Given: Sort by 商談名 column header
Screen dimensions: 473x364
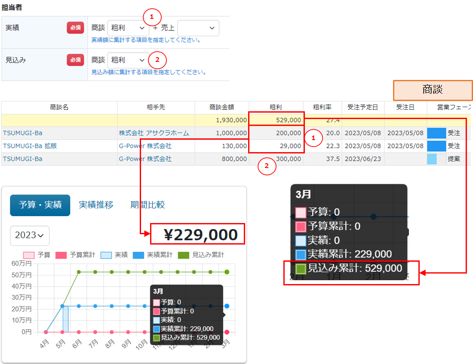Looking at the screenshot, I should (x=59, y=107).
